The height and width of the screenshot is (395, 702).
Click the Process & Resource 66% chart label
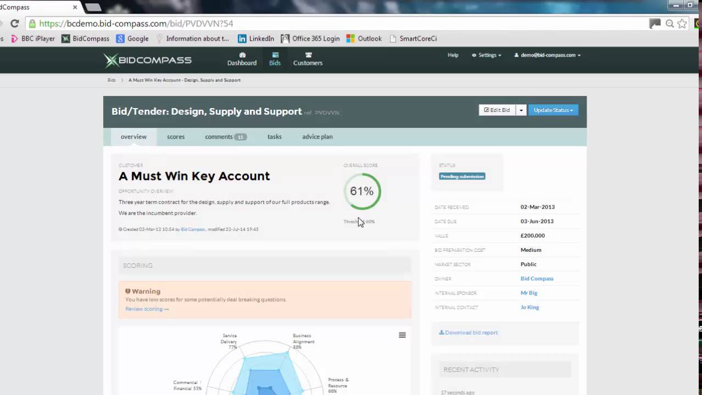[338, 386]
